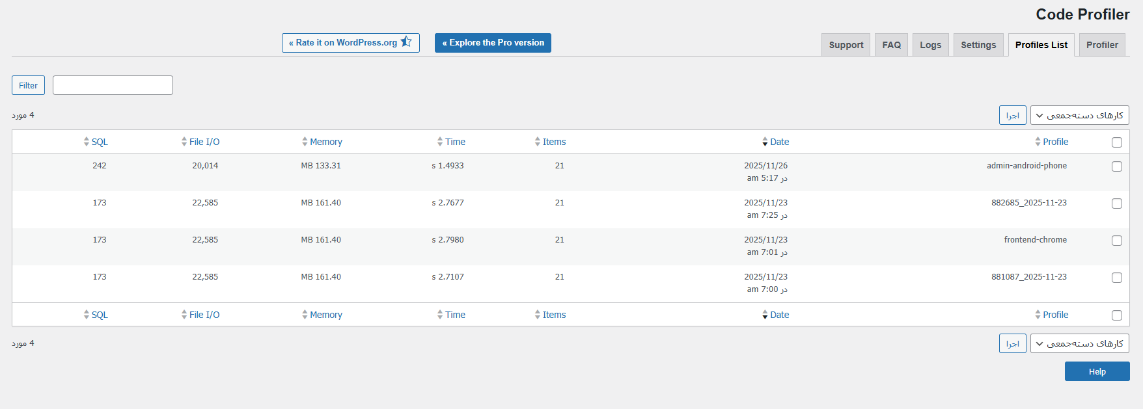Click Explore the Pro version button
The height and width of the screenshot is (409, 1143).
point(493,43)
